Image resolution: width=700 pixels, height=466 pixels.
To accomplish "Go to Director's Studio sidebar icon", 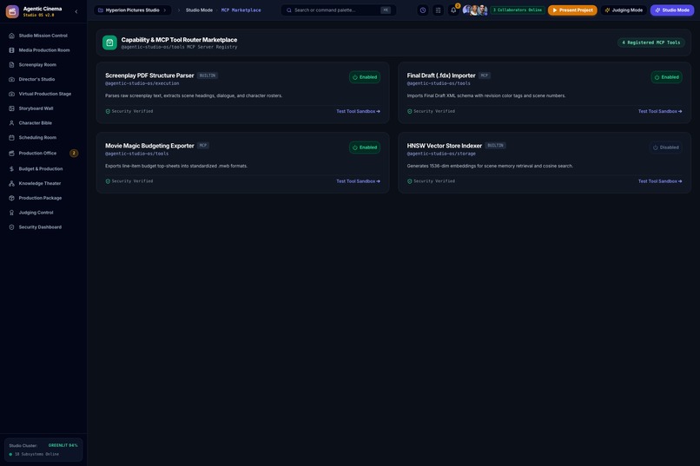I will (11, 79).
